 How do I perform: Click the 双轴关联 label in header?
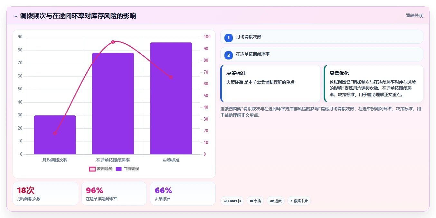tap(414, 15)
